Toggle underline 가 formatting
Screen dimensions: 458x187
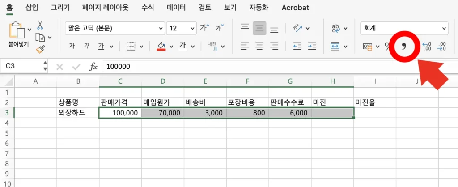coord(101,46)
